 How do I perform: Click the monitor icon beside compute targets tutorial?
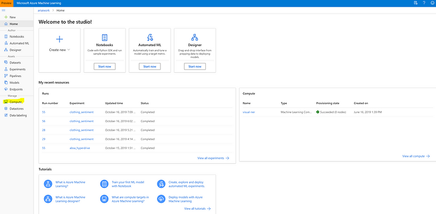pos(105,199)
